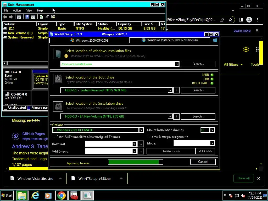Click the F format button beside Installation drive
The image size is (268, 201).
pos(176,116)
